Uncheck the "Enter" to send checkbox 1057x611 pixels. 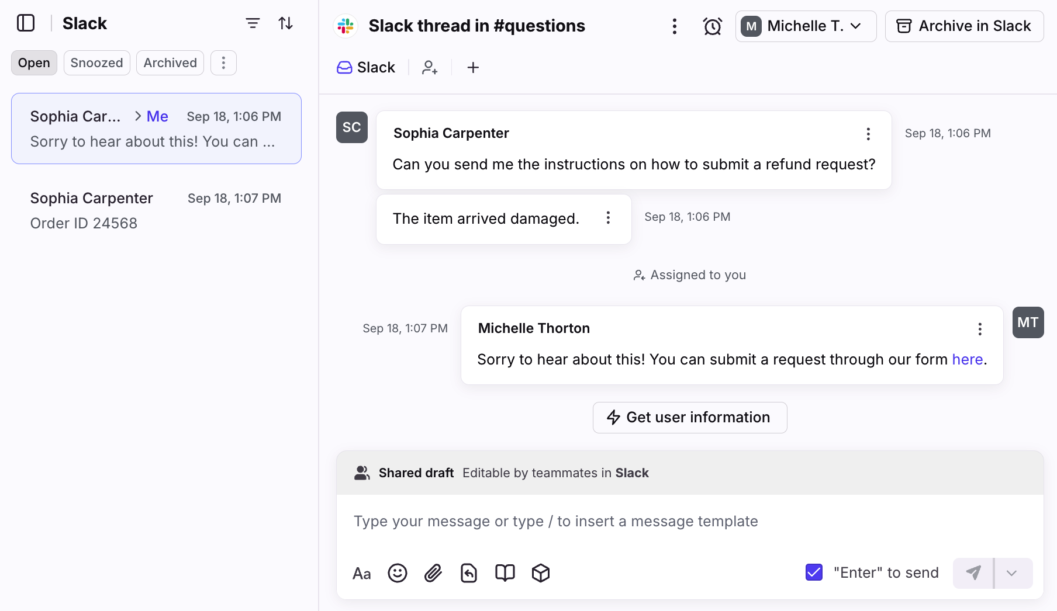[814, 572]
